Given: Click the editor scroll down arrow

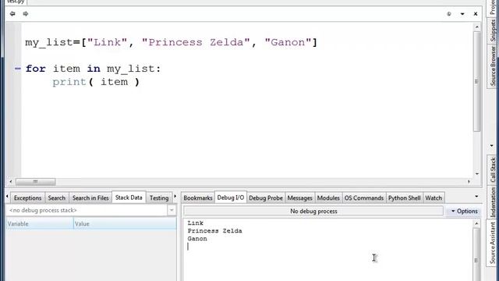Looking at the screenshot, I should (x=476, y=174).
